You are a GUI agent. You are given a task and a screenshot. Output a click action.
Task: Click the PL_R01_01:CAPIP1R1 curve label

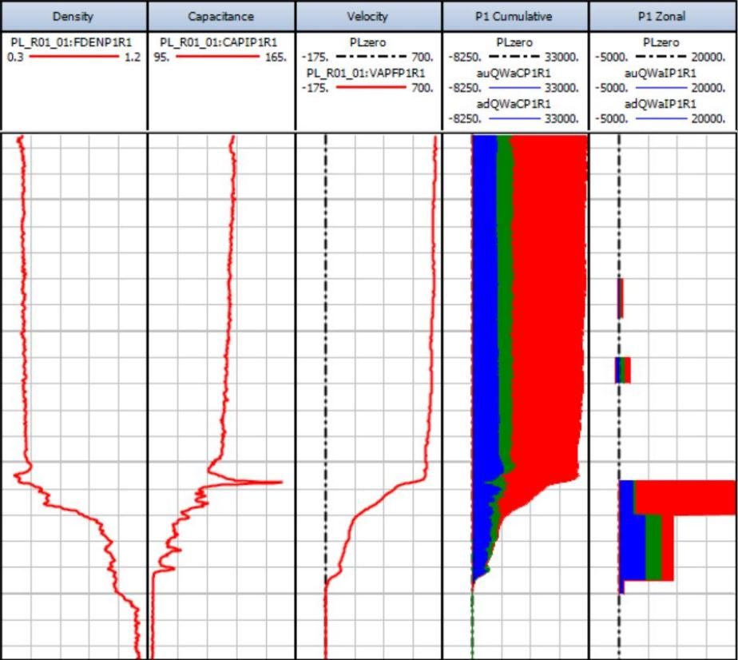click(219, 42)
